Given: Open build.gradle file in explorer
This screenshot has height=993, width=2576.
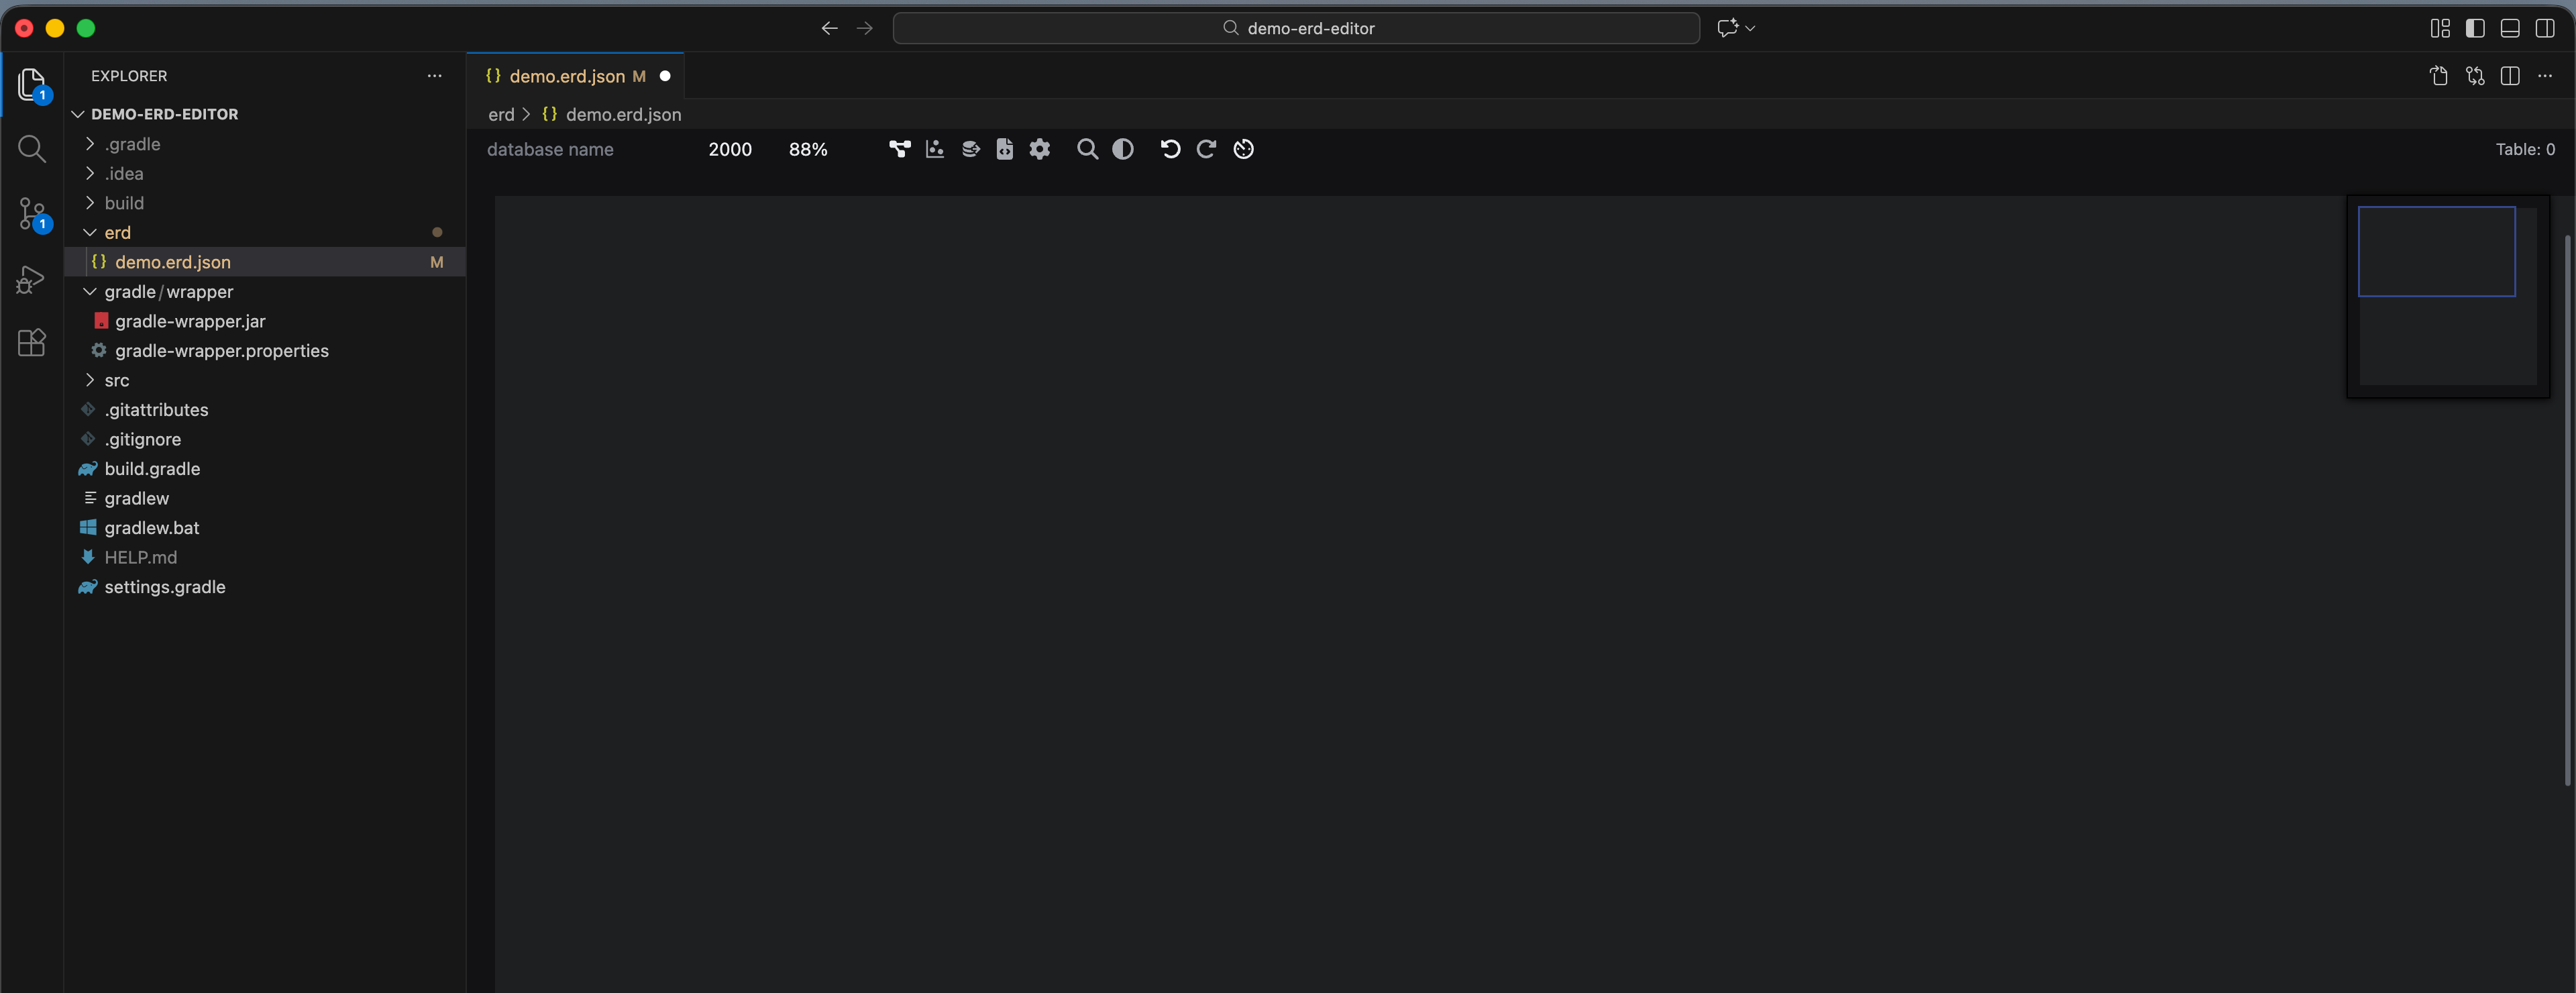Looking at the screenshot, I should pos(152,469).
